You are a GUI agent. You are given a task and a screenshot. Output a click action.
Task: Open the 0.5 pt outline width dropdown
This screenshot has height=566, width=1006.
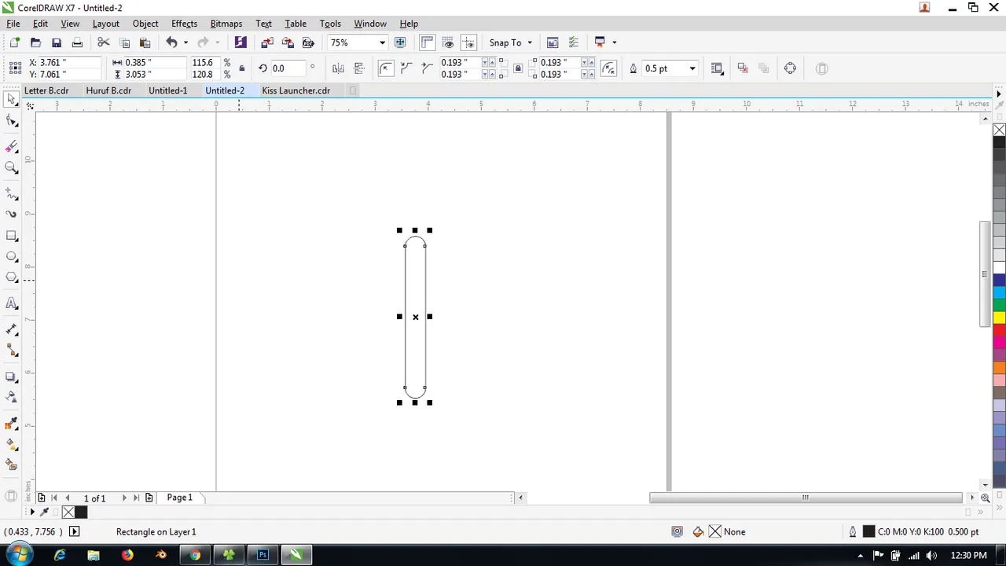click(x=692, y=68)
